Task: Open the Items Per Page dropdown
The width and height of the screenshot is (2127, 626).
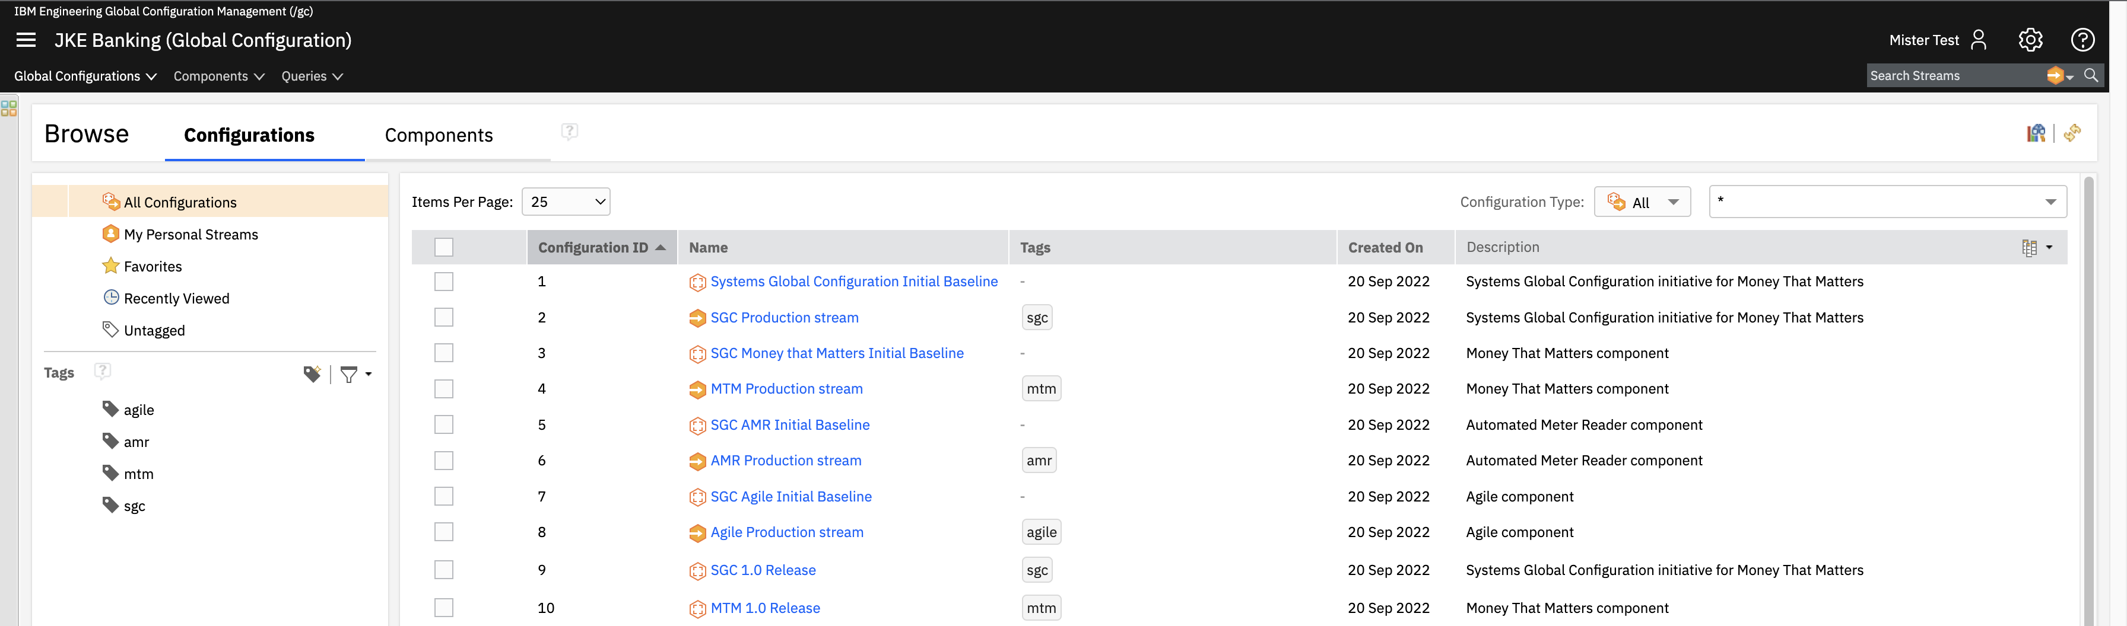Action: point(566,202)
